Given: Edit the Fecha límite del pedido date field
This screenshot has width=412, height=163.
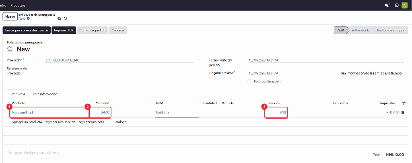Looking at the screenshot, I should coord(326,60).
